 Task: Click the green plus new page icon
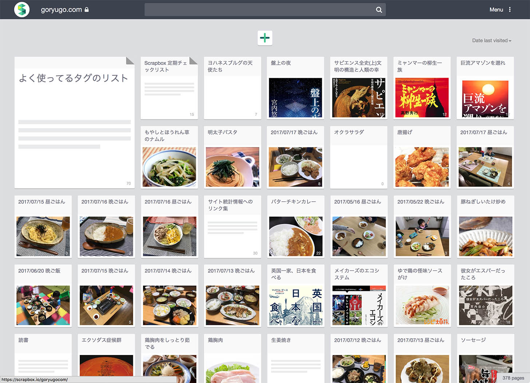coord(265,38)
